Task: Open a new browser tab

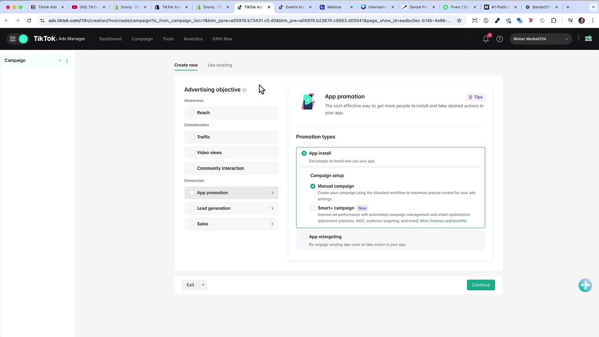Action: (x=568, y=7)
